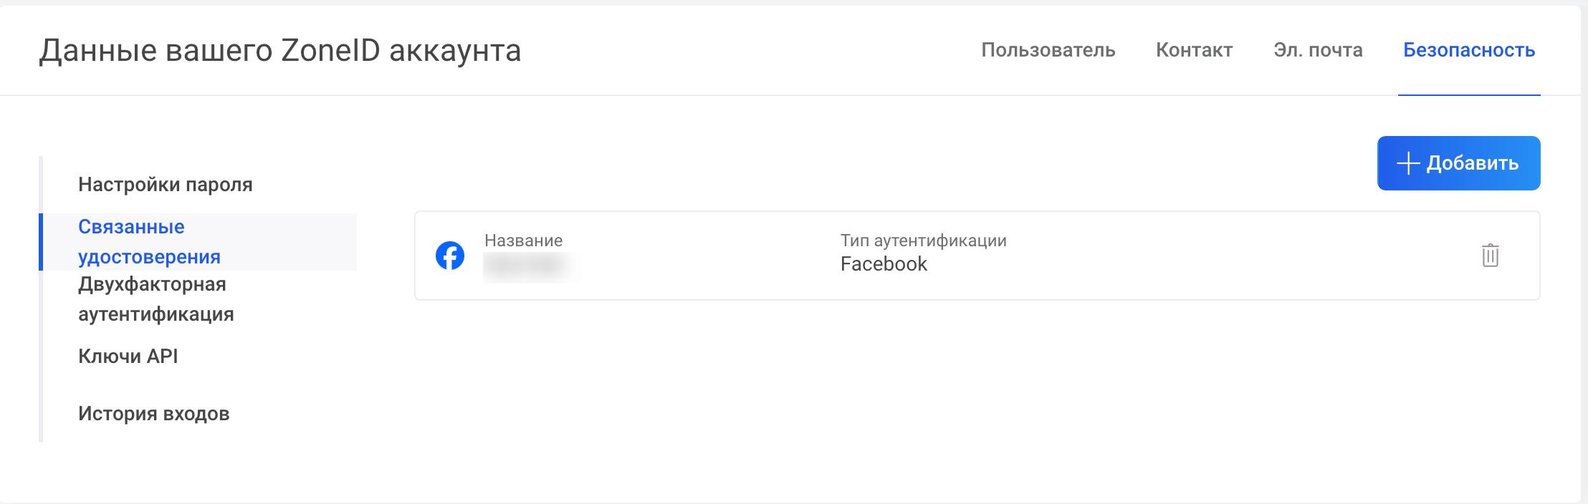Image resolution: width=1588 pixels, height=504 pixels.
Task: Click the underline beneath Безопасность tab
Action: click(1468, 94)
